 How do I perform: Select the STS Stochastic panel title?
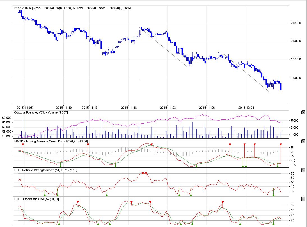36,199
